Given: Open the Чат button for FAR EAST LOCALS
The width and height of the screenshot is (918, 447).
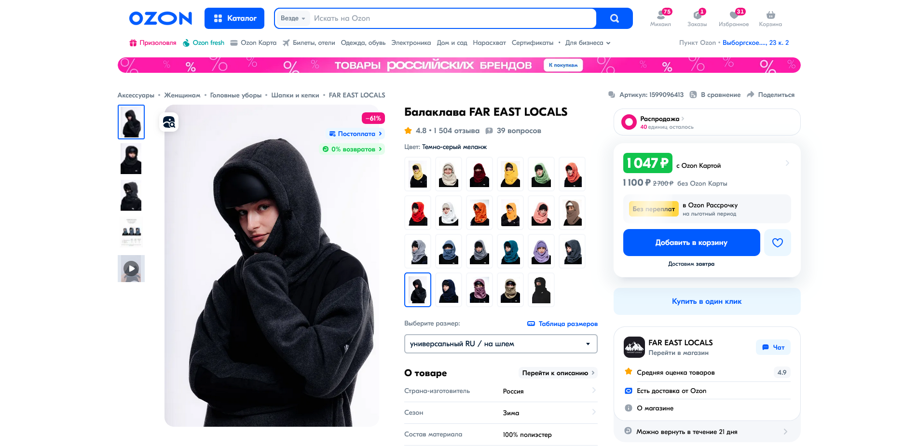Looking at the screenshot, I should coord(773,347).
